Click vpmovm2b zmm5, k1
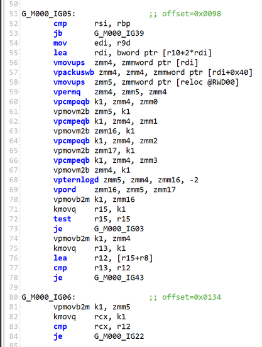Screen dimensions: 262x347 pyautogui.click(x=92, y=111)
